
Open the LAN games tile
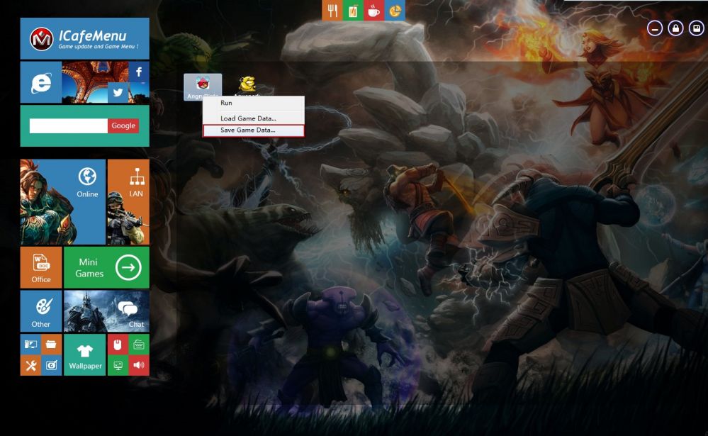[128, 202]
